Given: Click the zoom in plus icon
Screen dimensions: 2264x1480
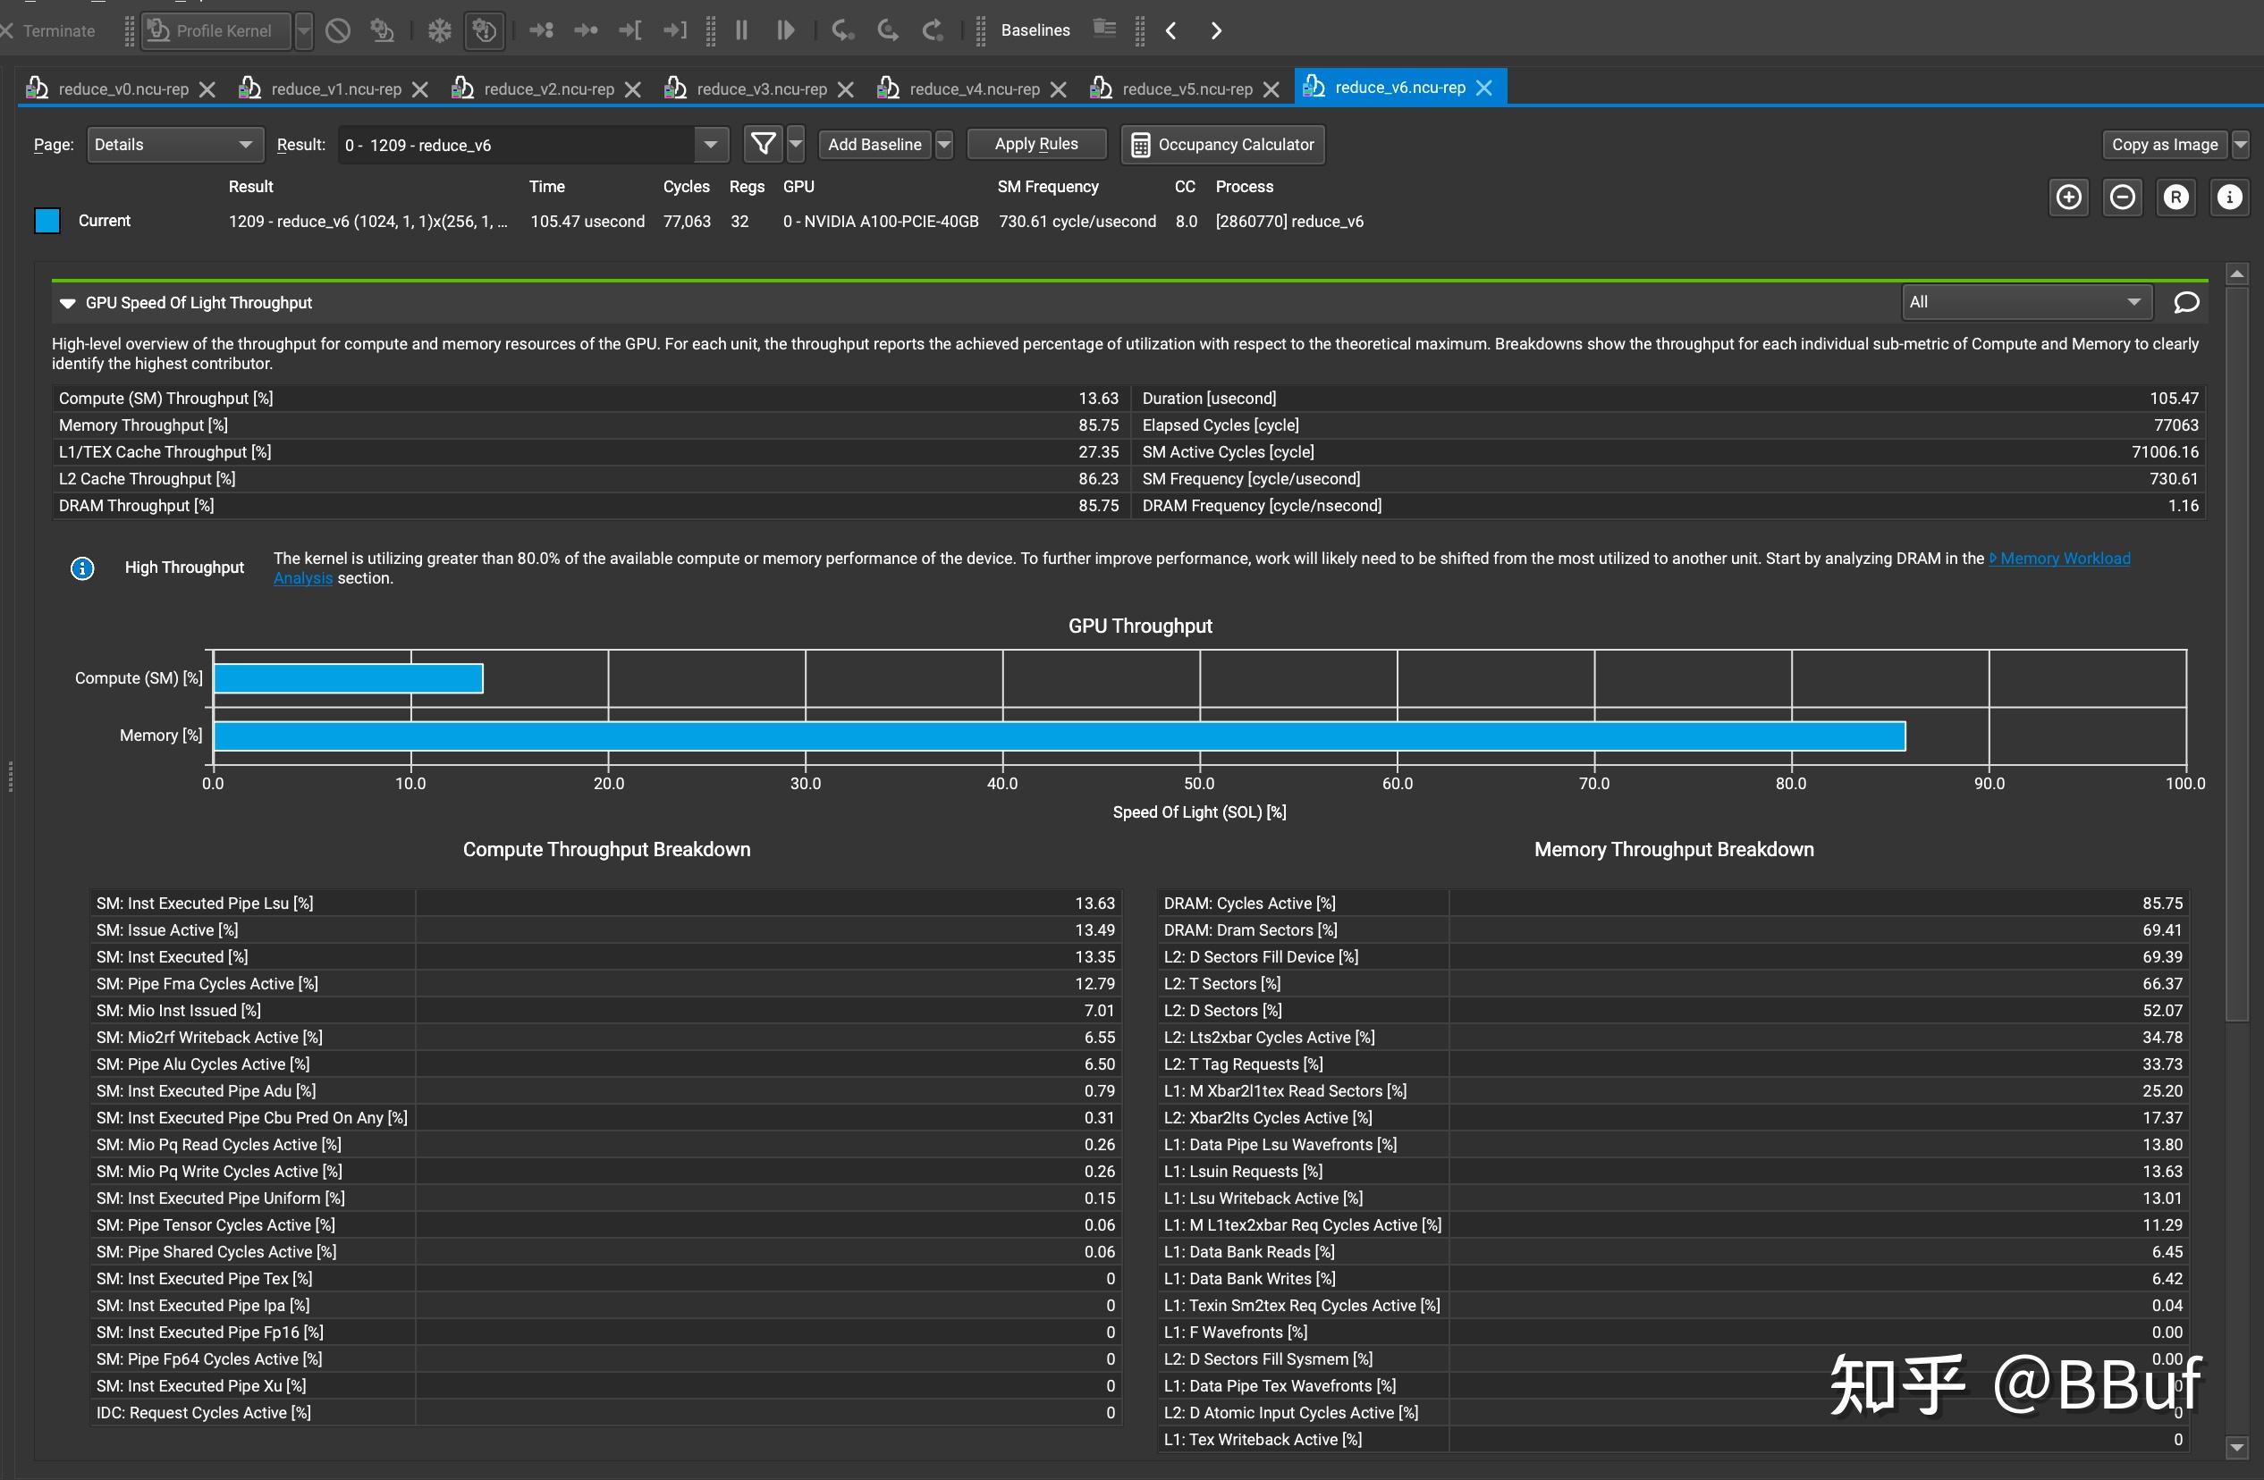Looking at the screenshot, I should click(x=2068, y=198).
